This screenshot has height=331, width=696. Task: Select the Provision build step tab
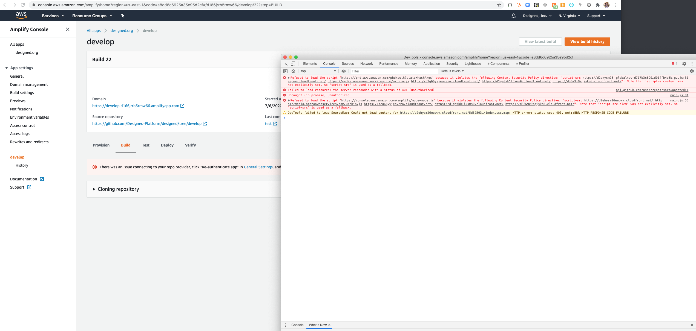pyautogui.click(x=101, y=145)
